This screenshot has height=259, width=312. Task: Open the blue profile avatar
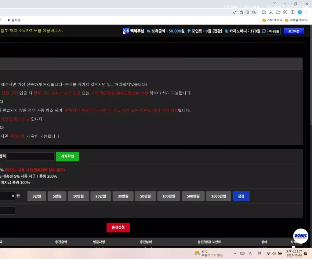click(x=300, y=12)
